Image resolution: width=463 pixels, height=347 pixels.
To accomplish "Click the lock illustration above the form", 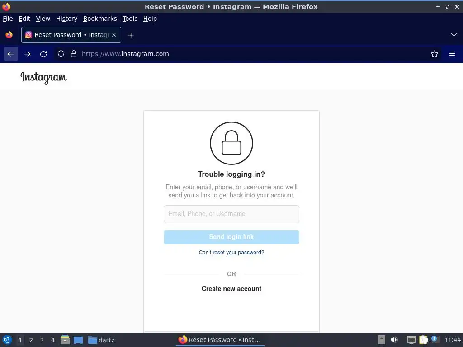I will click(x=231, y=143).
